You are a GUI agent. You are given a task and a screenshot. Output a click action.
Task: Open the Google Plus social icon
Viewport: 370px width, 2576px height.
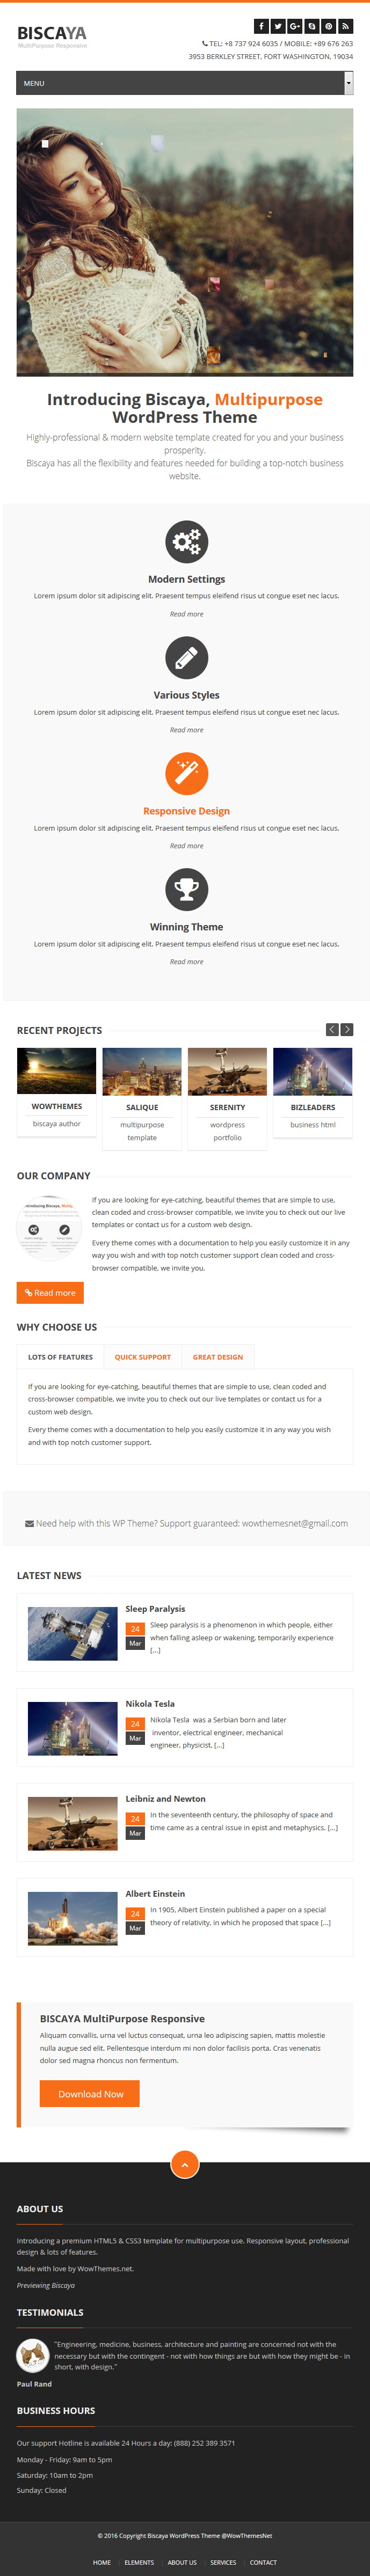pyautogui.click(x=295, y=26)
